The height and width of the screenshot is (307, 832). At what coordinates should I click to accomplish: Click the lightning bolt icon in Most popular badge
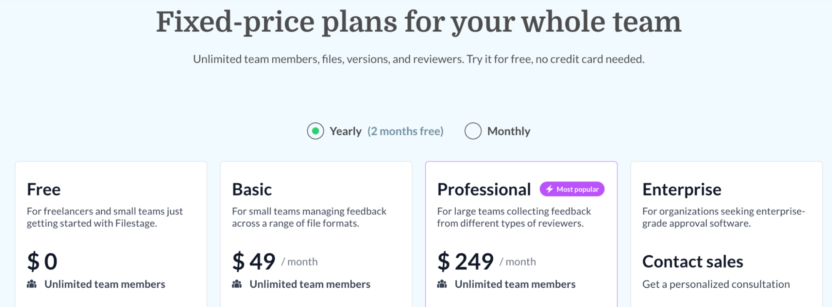point(549,189)
